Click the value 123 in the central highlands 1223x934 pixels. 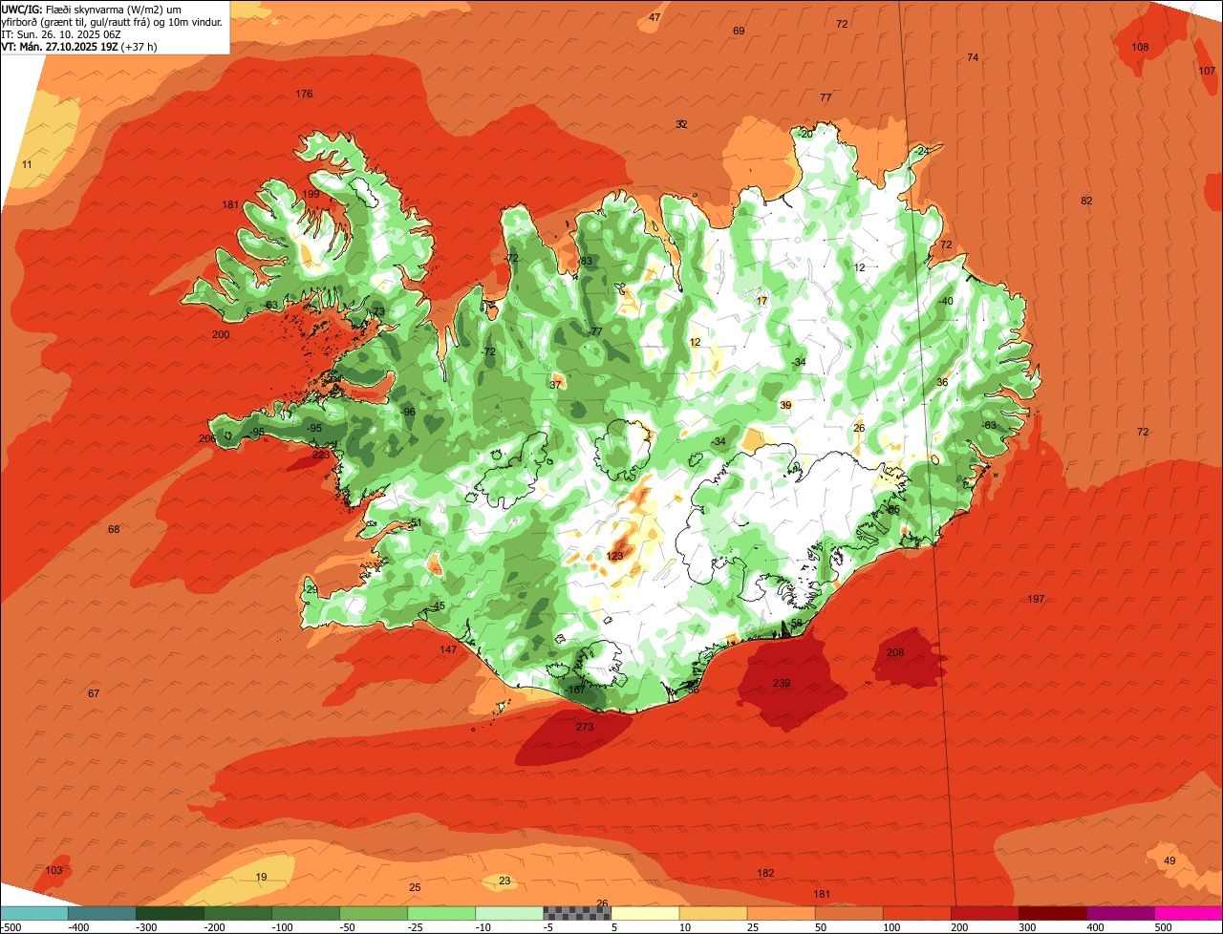pos(614,556)
